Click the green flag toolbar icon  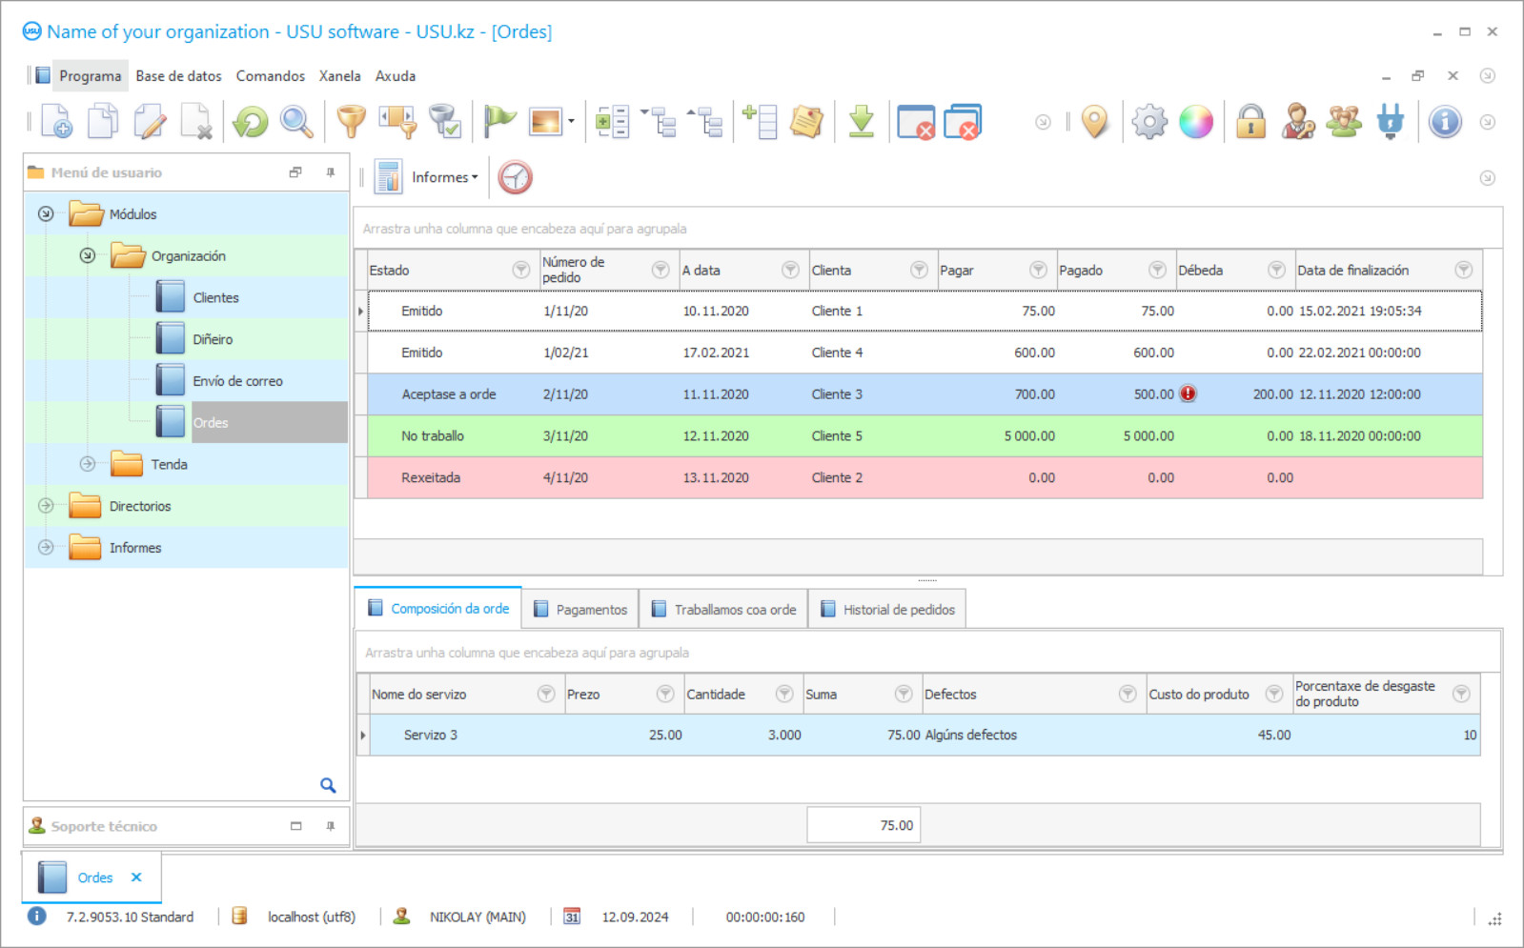(498, 122)
